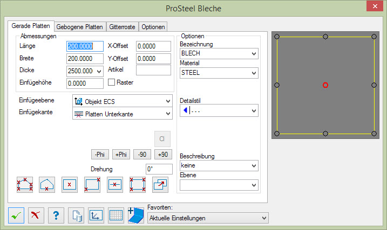Viewport: 387px width, 230px height.
Task: Select the rectangle plate four corner points icon
Action: (x=138, y=185)
